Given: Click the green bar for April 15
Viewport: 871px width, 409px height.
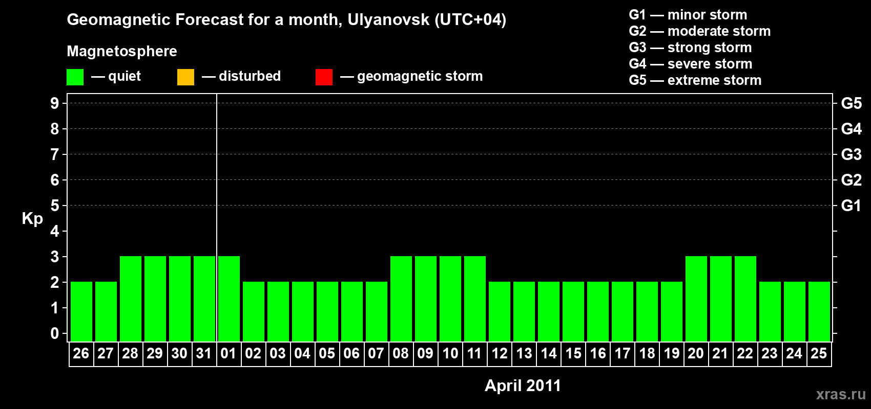Looking at the screenshot, I should (573, 311).
